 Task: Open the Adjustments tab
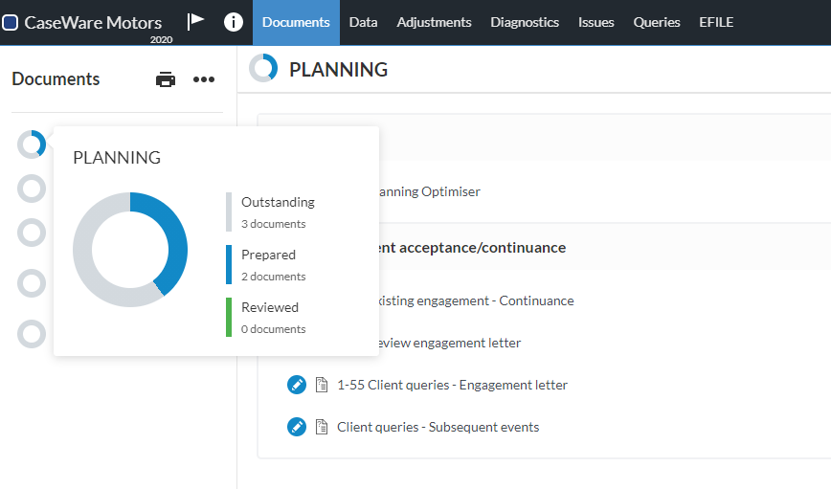(x=434, y=22)
